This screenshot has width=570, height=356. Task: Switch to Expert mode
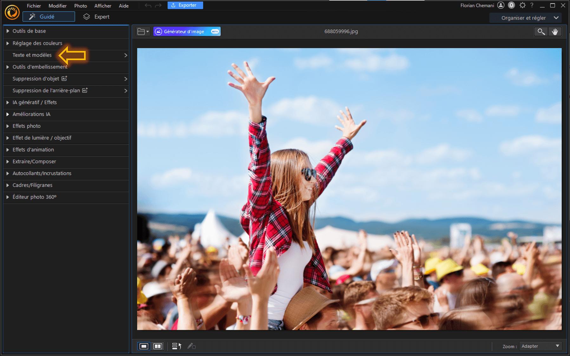96,17
